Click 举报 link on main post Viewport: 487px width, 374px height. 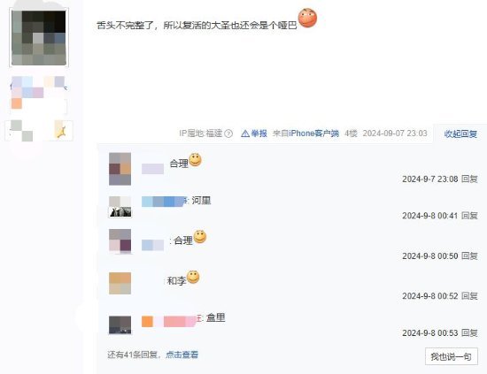coord(259,134)
